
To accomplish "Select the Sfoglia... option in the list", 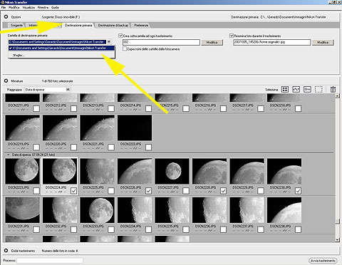I will click(x=19, y=55).
